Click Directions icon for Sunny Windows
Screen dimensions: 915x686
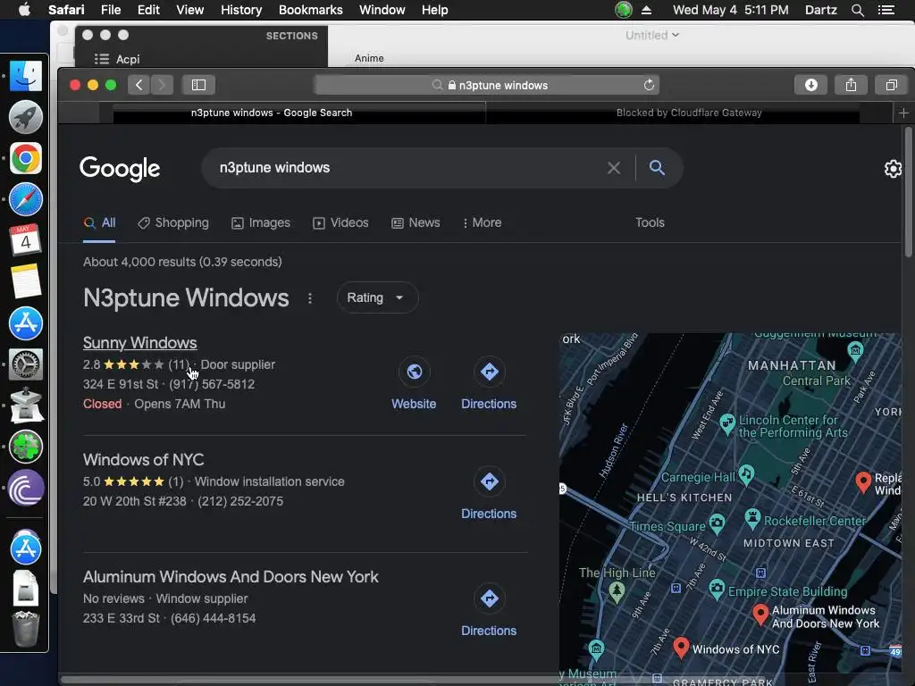point(489,372)
